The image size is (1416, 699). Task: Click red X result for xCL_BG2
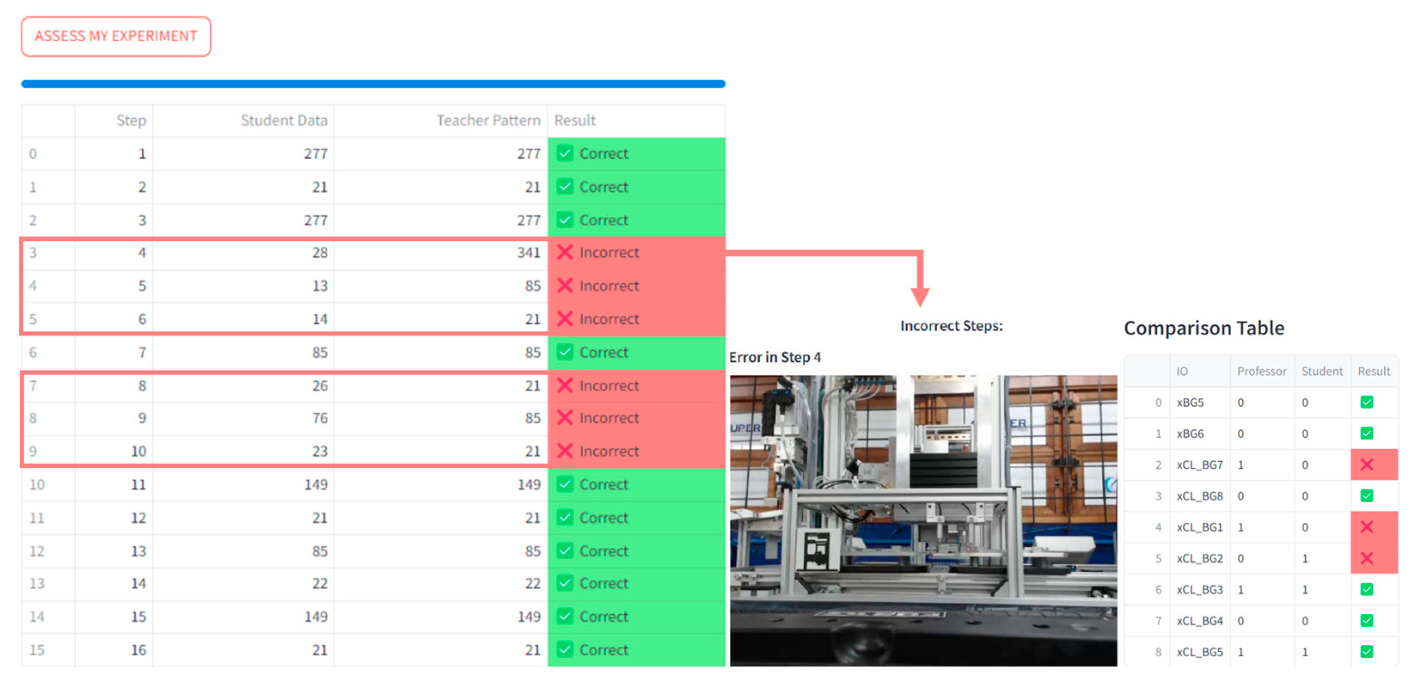click(1367, 558)
